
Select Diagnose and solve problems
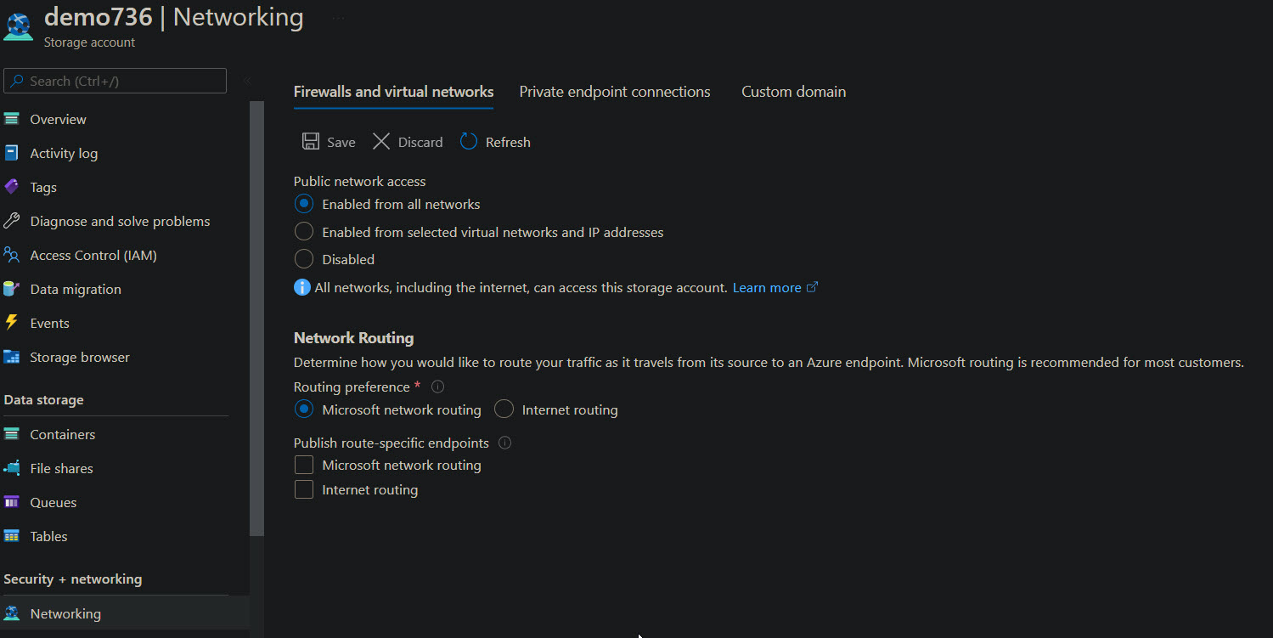point(121,221)
